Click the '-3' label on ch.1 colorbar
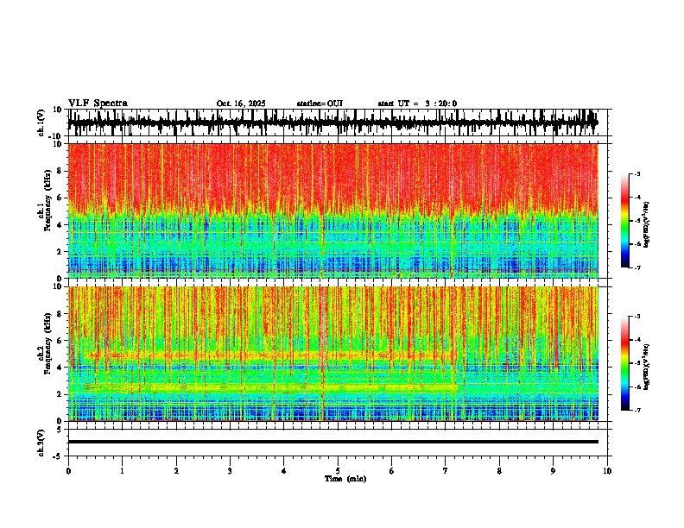Image resolution: width=684 pixels, height=528 pixels. (x=636, y=173)
